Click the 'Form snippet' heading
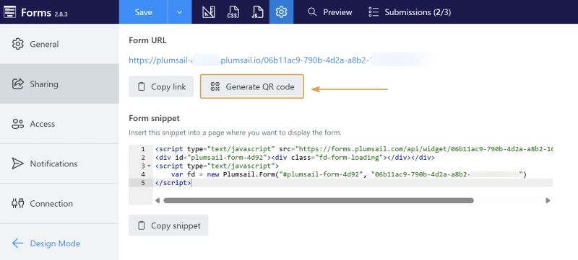578x260 pixels. tap(154, 118)
